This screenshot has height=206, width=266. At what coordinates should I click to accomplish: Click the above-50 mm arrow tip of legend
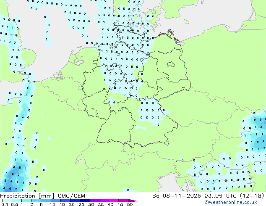133,201
